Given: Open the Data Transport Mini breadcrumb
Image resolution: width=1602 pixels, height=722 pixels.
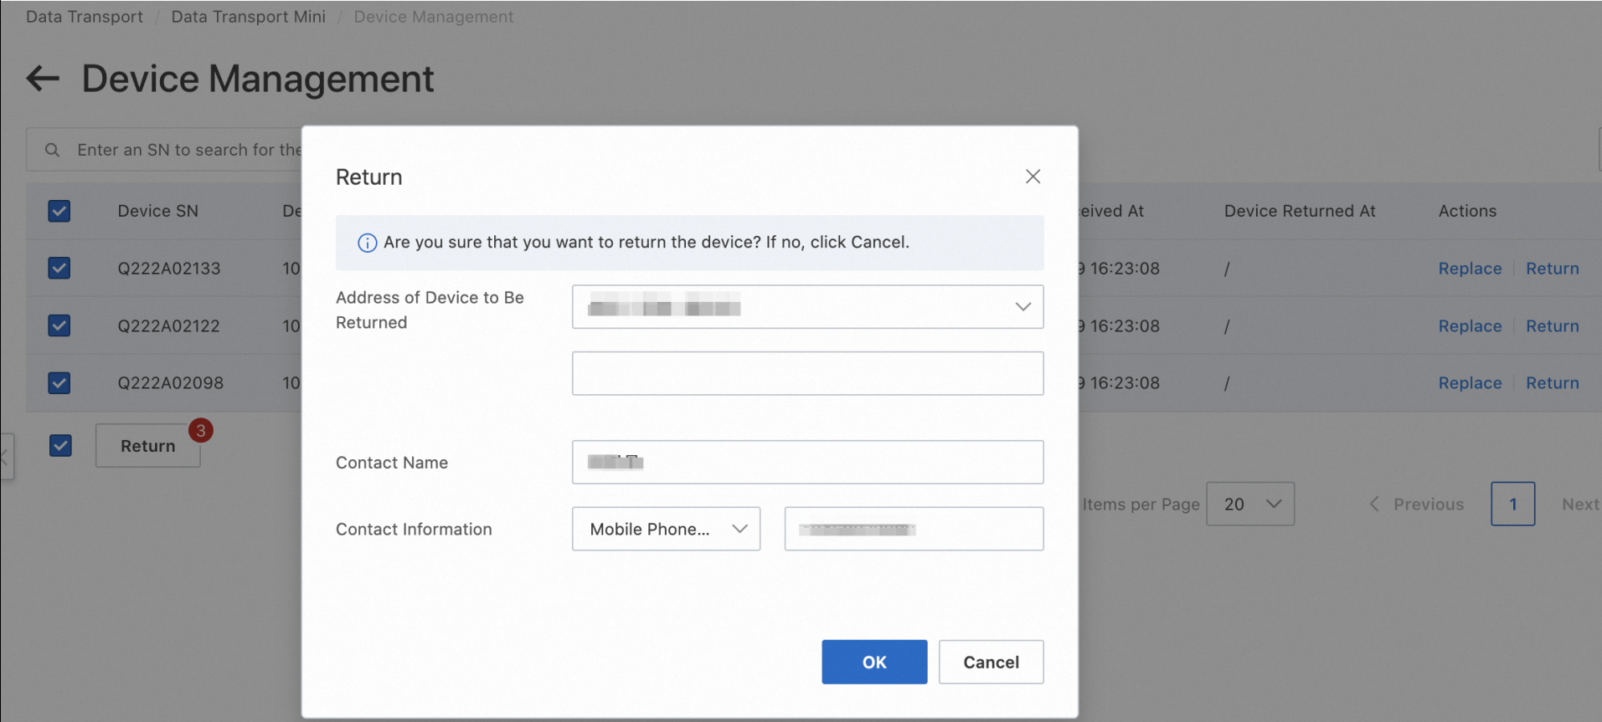Looking at the screenshot, I should pyautogui.click(x=248, y=17).
